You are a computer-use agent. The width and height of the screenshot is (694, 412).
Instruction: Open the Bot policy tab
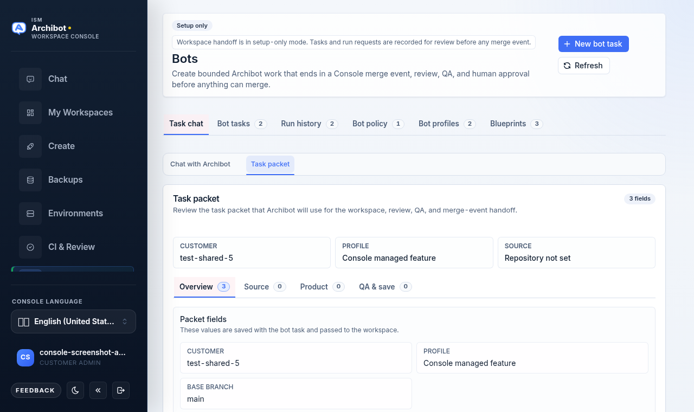click(x=378, y=124)
